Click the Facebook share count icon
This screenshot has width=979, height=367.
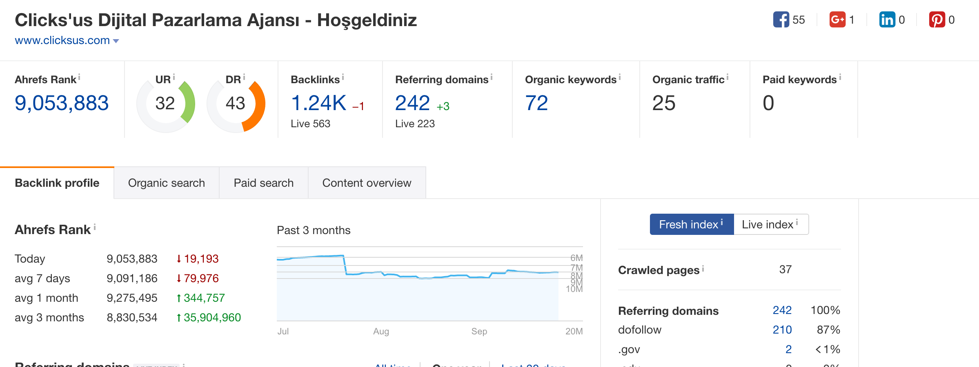point(781,20)
